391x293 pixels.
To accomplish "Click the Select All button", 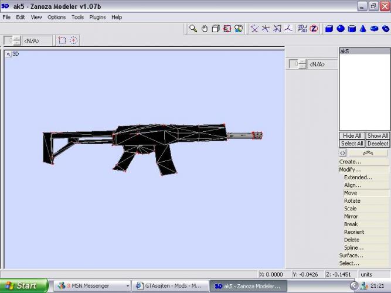I will pos(352,143).
